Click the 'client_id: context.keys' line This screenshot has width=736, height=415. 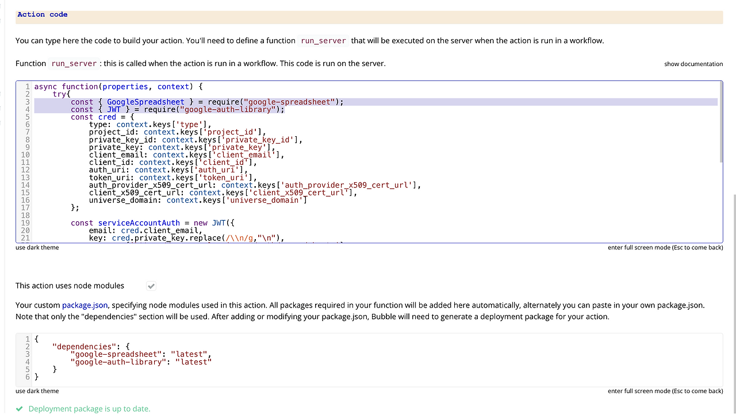pyautogui.click(x=173, y=162)
